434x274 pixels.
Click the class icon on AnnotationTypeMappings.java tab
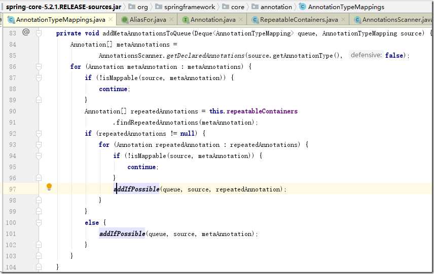tap(11, 20)
